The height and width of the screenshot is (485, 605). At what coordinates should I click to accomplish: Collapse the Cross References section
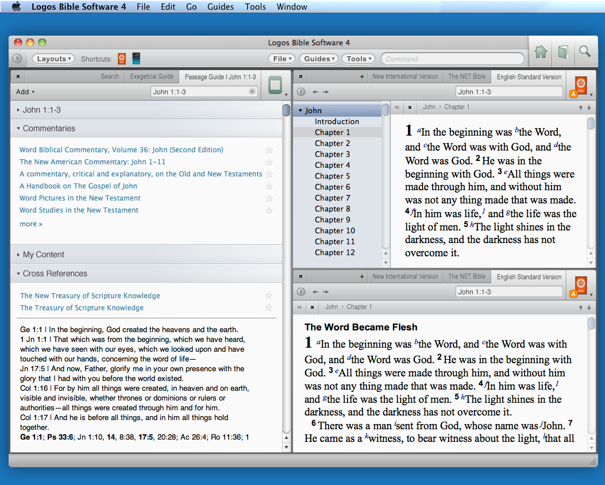point(18,274)
